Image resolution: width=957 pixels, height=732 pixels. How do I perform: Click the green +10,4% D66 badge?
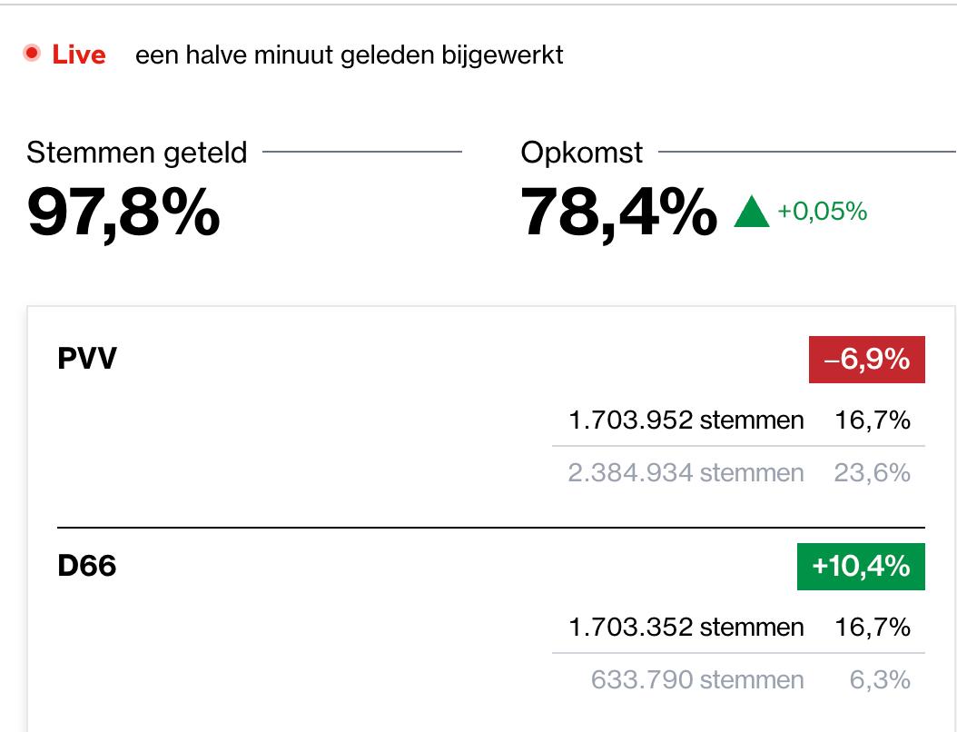860,567
